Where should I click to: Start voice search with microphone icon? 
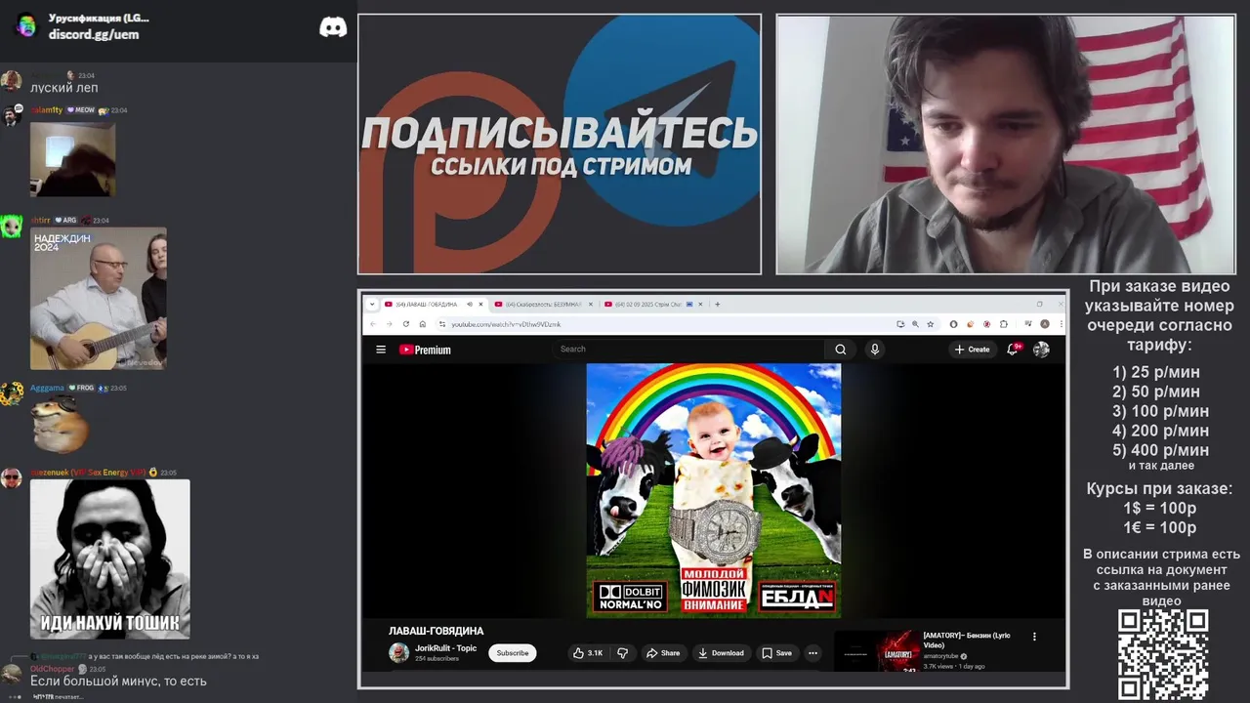[x=875, y=350]
